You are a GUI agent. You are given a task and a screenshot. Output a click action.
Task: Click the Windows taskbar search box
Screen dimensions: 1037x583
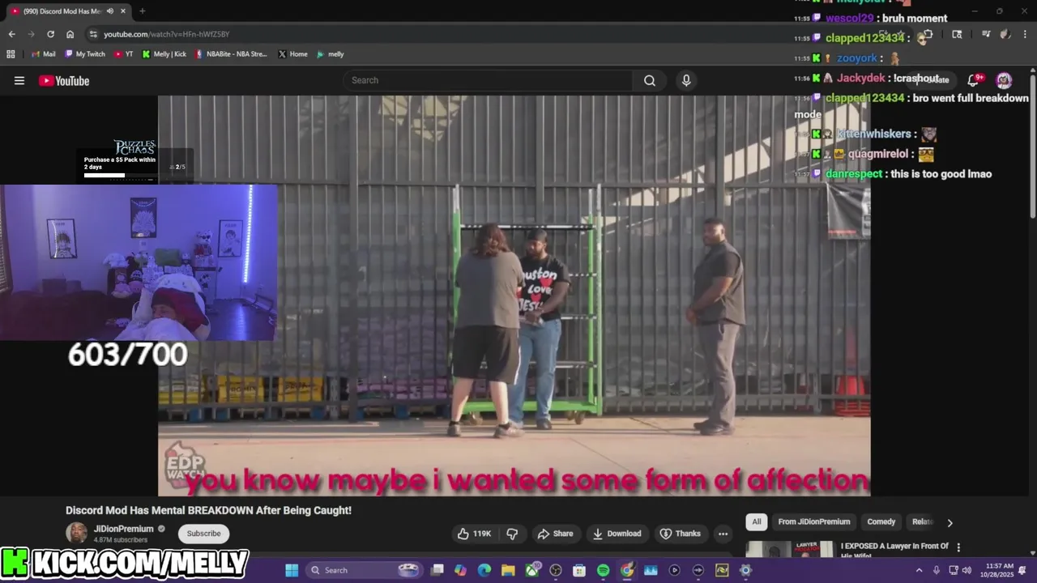[365, 570]
